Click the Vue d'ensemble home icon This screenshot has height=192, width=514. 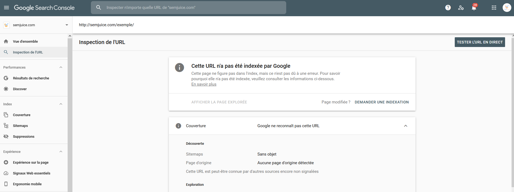point(6,41)
